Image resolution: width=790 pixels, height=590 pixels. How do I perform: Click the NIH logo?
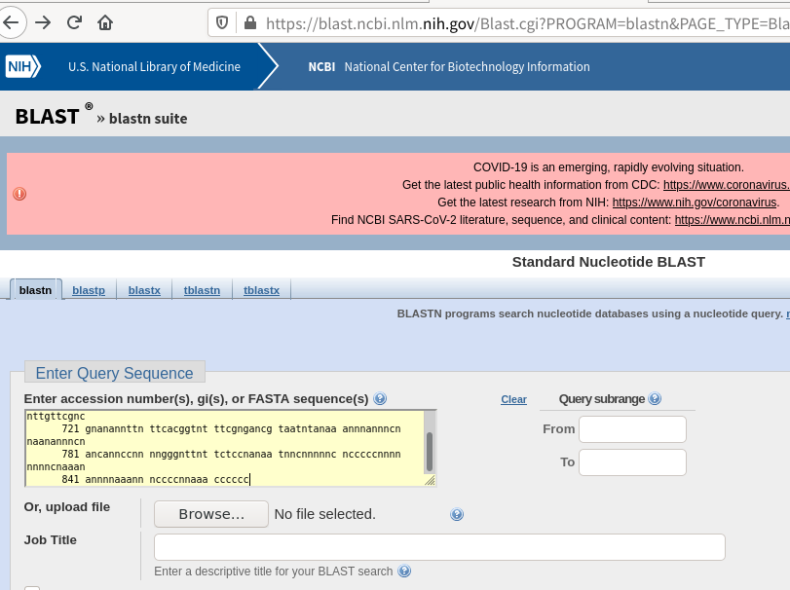pos(22,66)
